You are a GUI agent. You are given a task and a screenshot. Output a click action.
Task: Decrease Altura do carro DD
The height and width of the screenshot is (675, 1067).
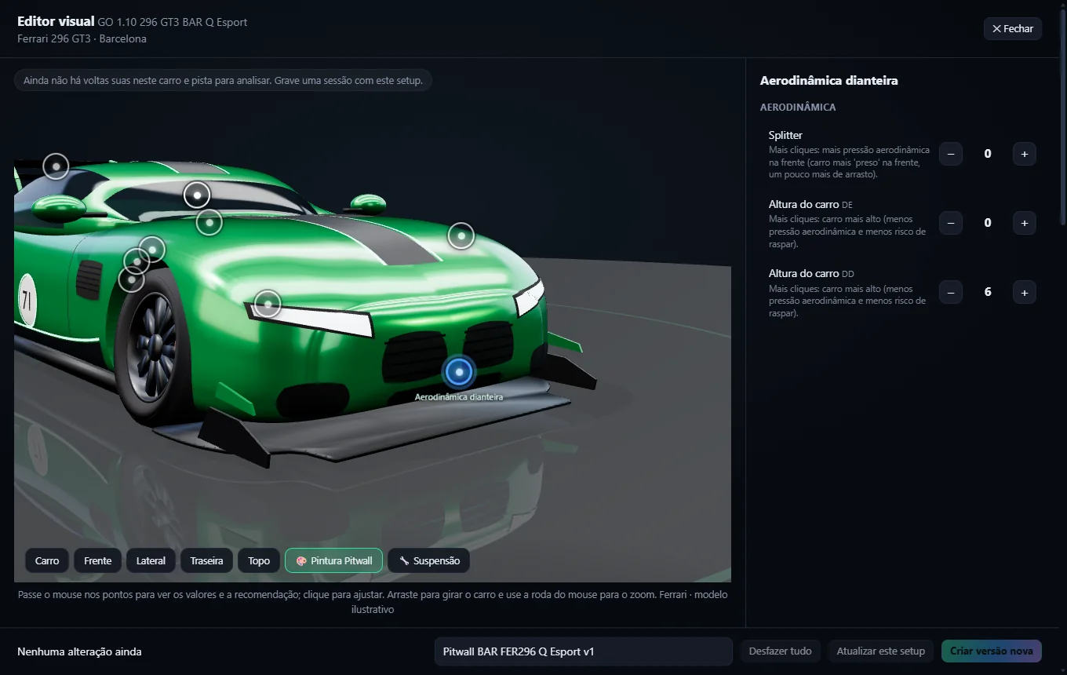950,292
